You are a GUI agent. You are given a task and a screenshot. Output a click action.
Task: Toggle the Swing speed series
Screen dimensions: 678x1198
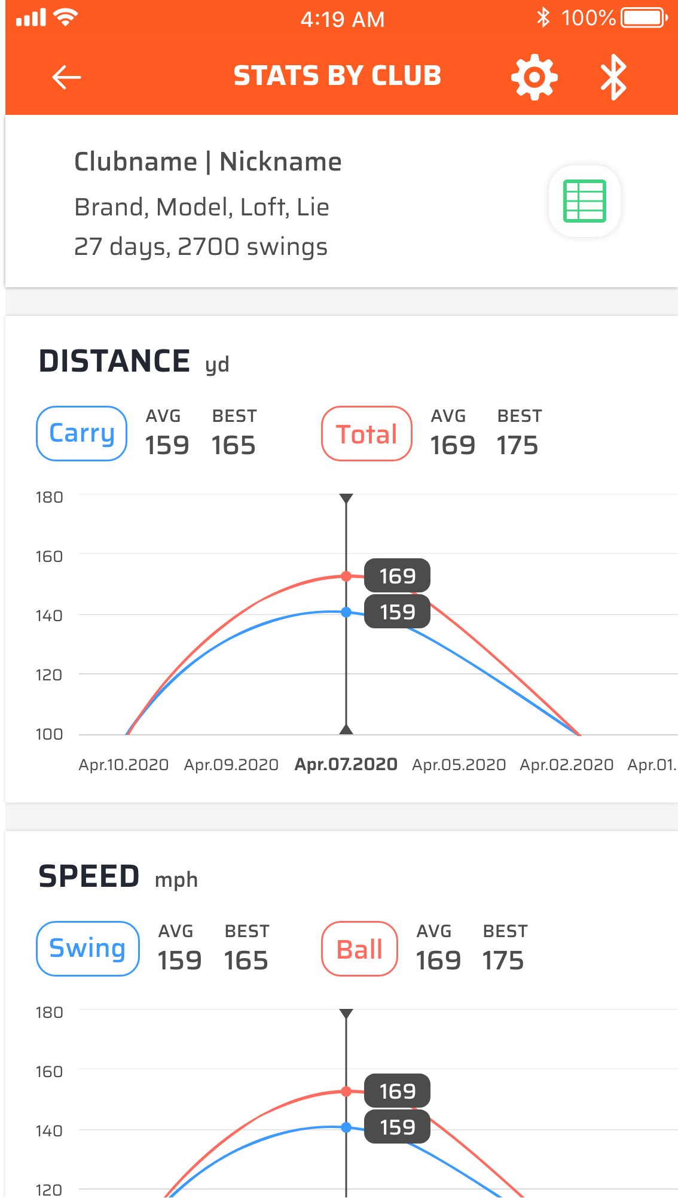tap(88, 949)
